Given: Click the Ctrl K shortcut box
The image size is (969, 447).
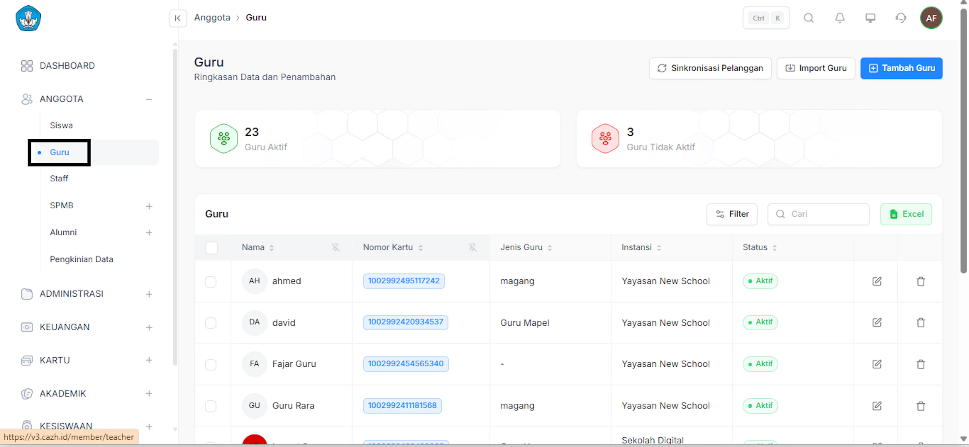Looking at the screenshot, I should coord(766,18).
